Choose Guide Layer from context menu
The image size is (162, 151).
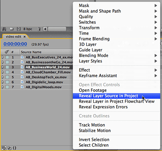click(x=117, y=50)
